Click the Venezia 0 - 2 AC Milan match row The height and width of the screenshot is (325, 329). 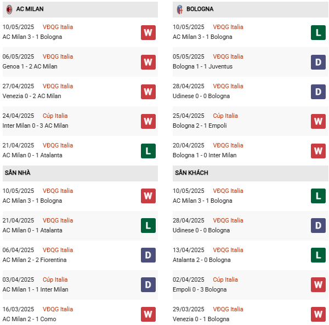coord(80,92)
